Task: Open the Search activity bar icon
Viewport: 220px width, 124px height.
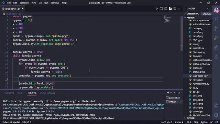Action: [216, 19]
